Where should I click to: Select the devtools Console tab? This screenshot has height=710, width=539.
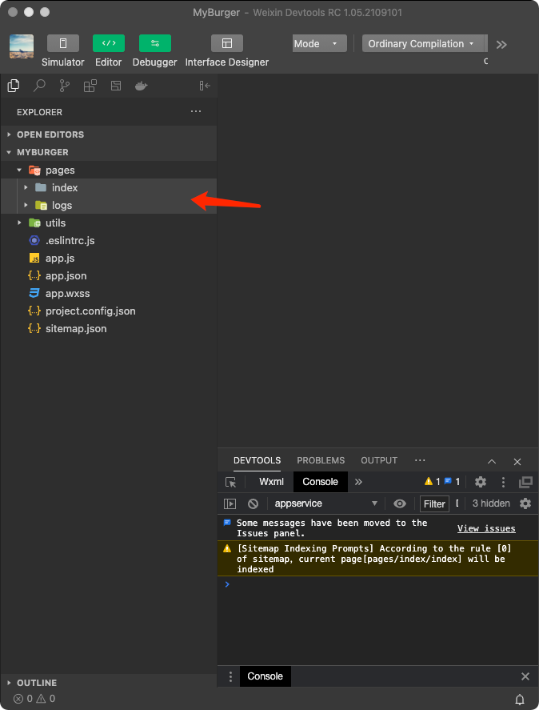tap(321, 482)
